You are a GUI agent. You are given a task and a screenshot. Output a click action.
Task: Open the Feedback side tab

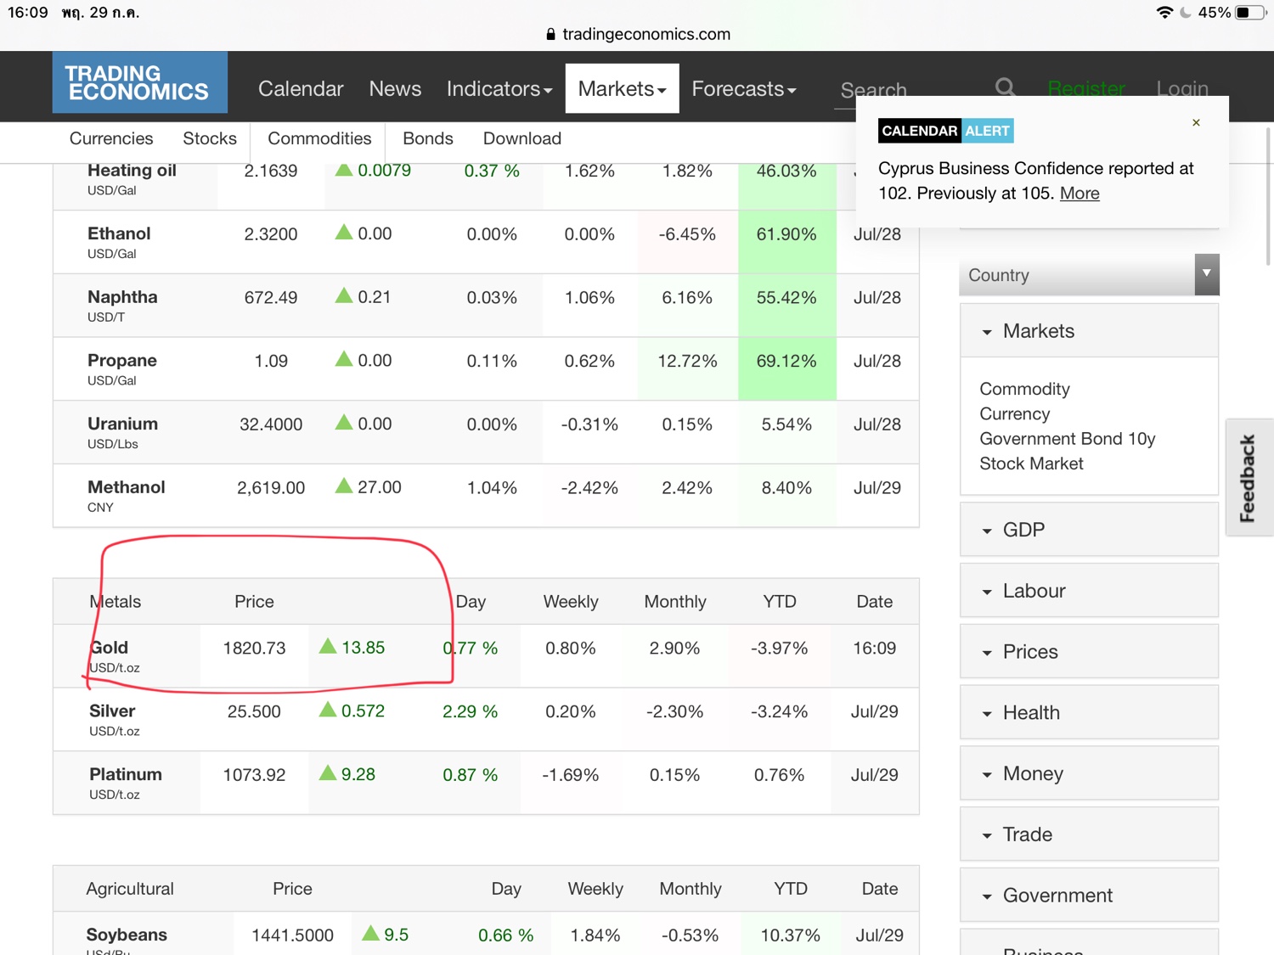(x=1248, y=477)
